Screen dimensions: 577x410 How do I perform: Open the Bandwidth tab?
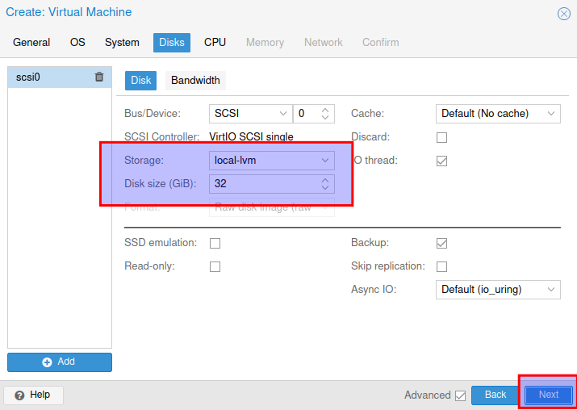click(x=195, y=81)
